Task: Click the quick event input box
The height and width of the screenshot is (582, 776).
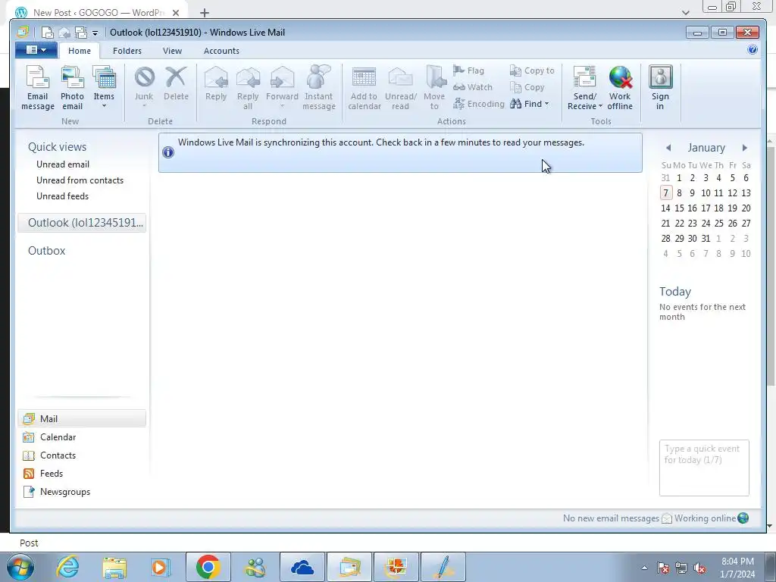Action: pos(704,468)
